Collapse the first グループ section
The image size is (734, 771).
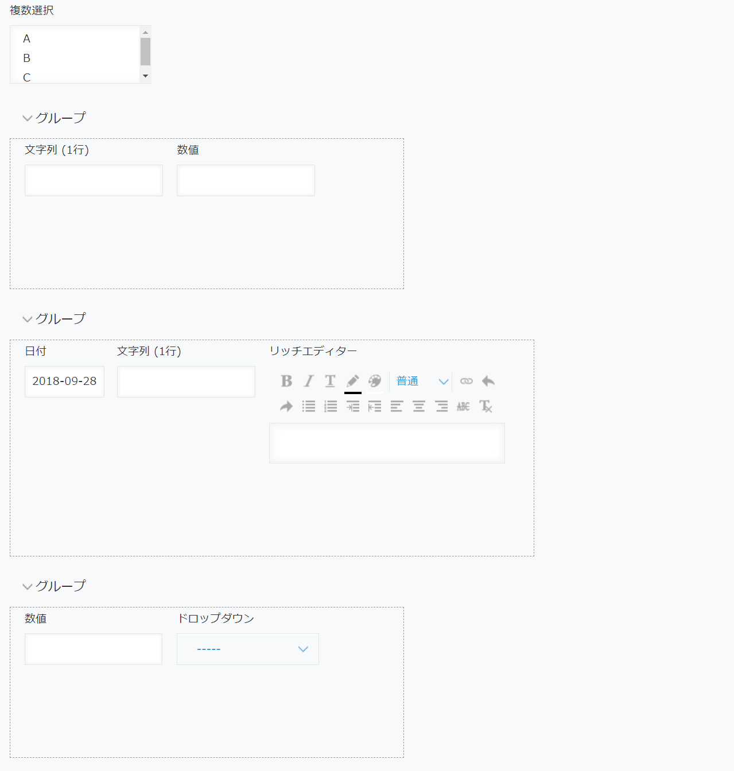click(x=54, y=118)
